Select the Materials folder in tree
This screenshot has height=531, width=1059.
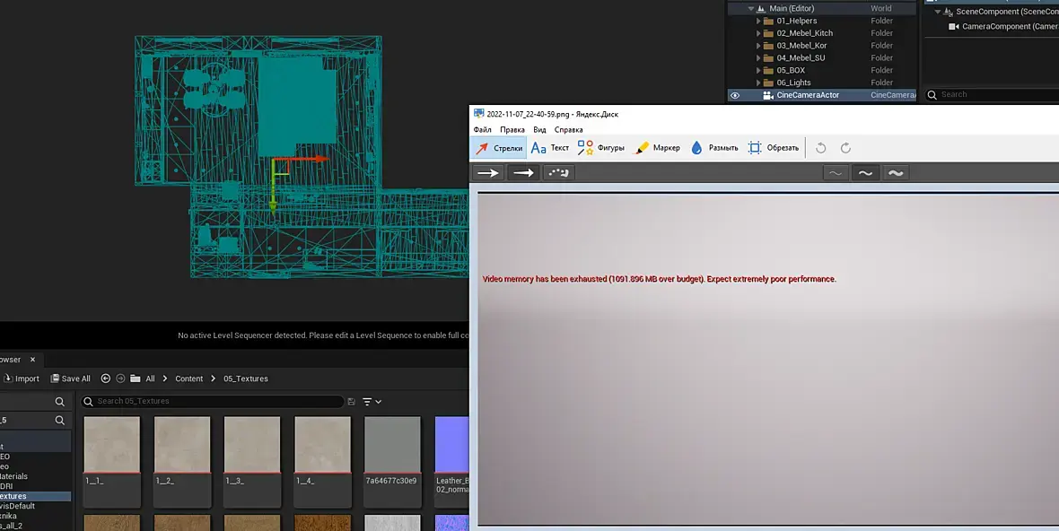click(x=13, y=476)
